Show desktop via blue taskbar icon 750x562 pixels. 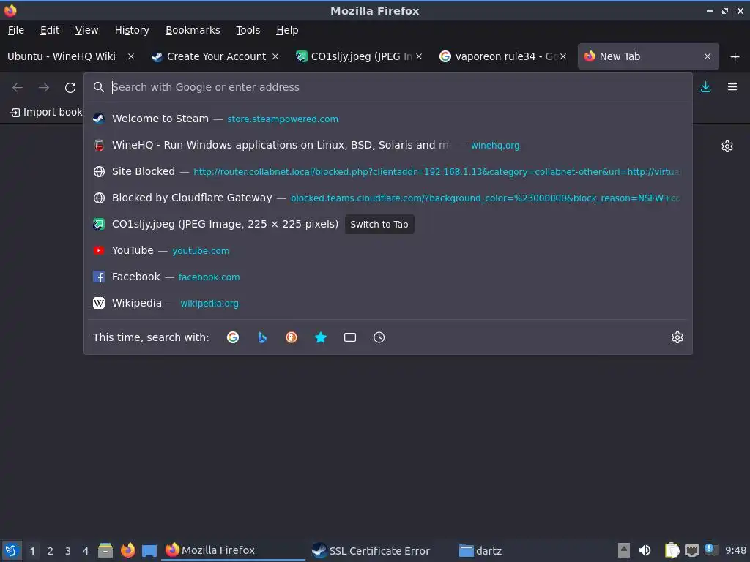149,551
